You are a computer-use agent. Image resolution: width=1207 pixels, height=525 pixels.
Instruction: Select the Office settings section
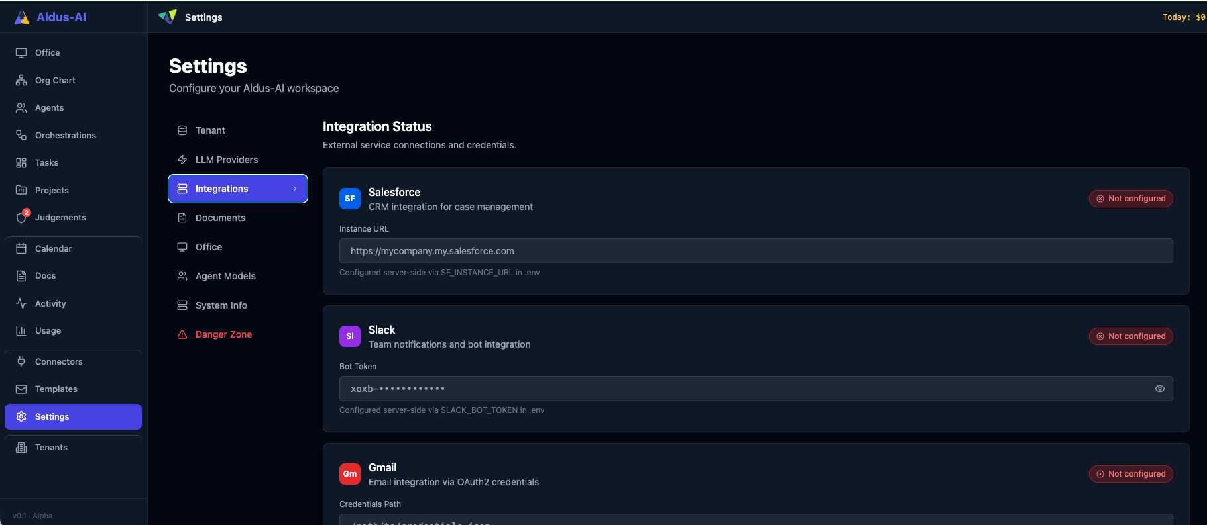pos(238,247)
